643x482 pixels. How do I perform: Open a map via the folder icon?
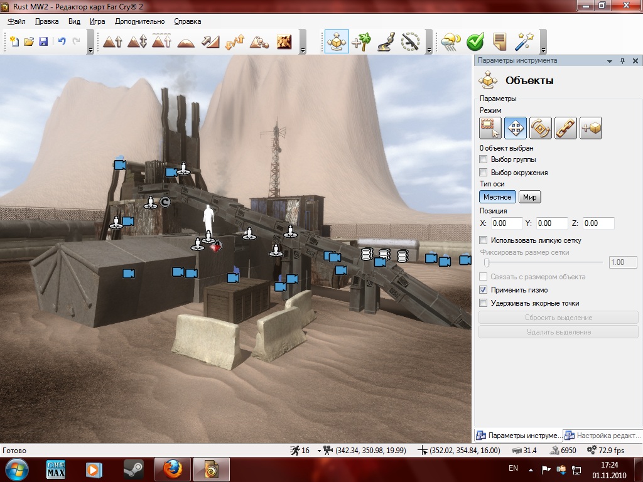pos(29,41)
